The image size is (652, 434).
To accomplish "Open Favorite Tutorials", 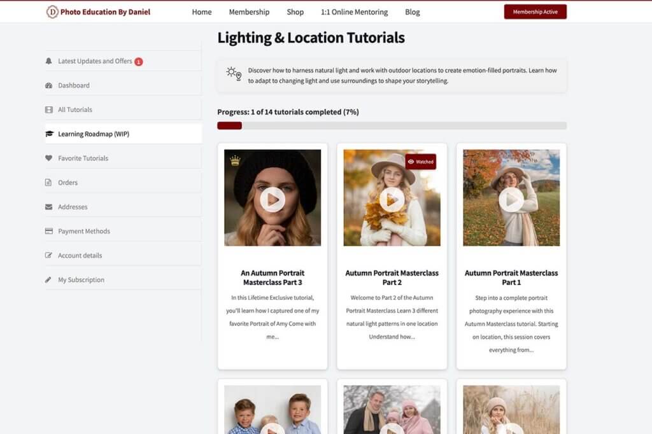I will (123, 158).
